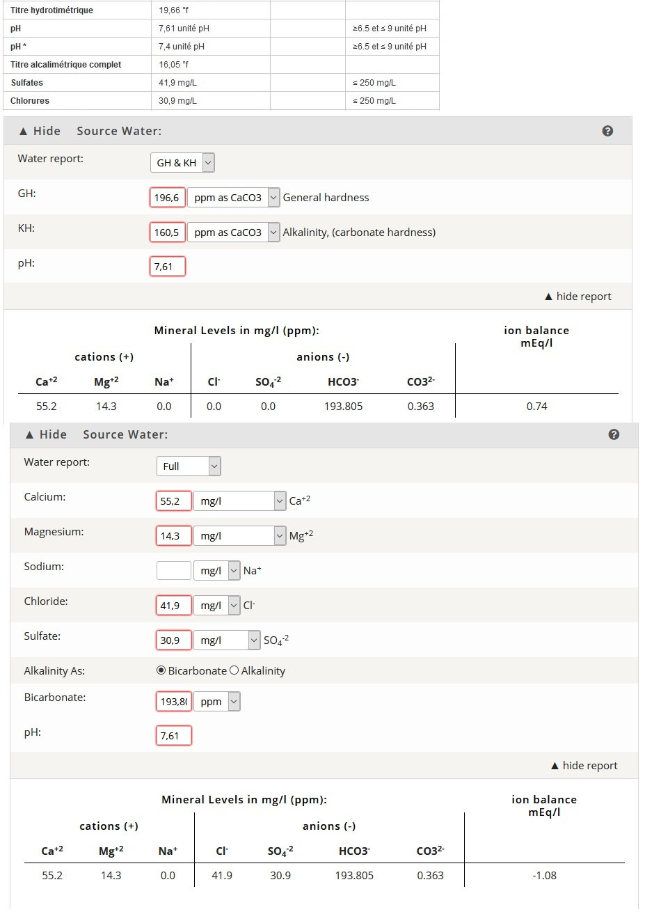
Task: Open Sodium unit dropdown
Action: click(217, 570)
